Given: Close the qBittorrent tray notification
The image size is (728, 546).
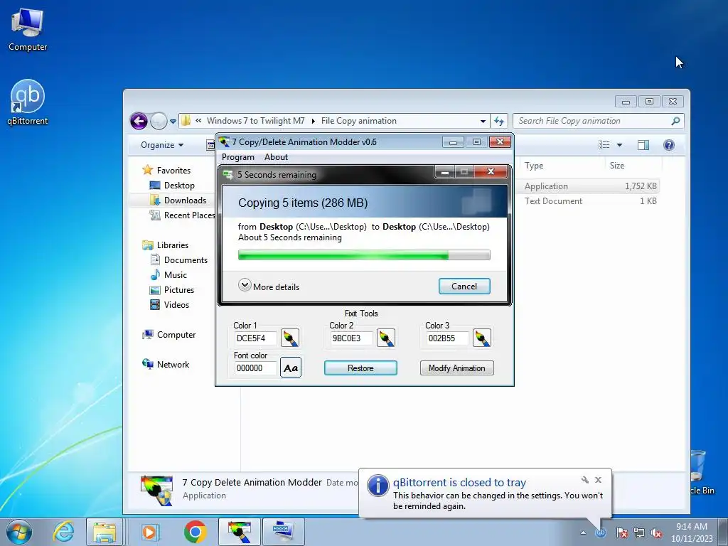Looking at the screenshot, I should coord(598,480).
